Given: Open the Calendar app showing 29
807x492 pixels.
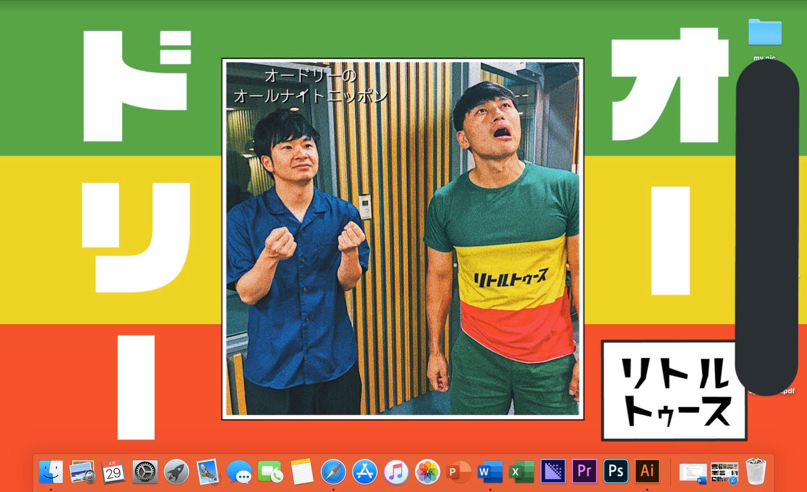Looking at the screenshot, I should (113, 472).
